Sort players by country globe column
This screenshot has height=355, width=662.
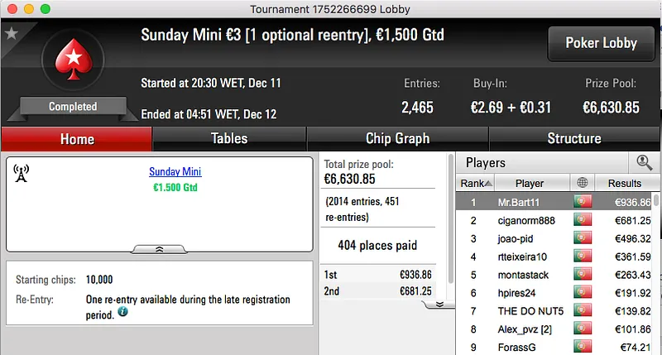(583, 183)
